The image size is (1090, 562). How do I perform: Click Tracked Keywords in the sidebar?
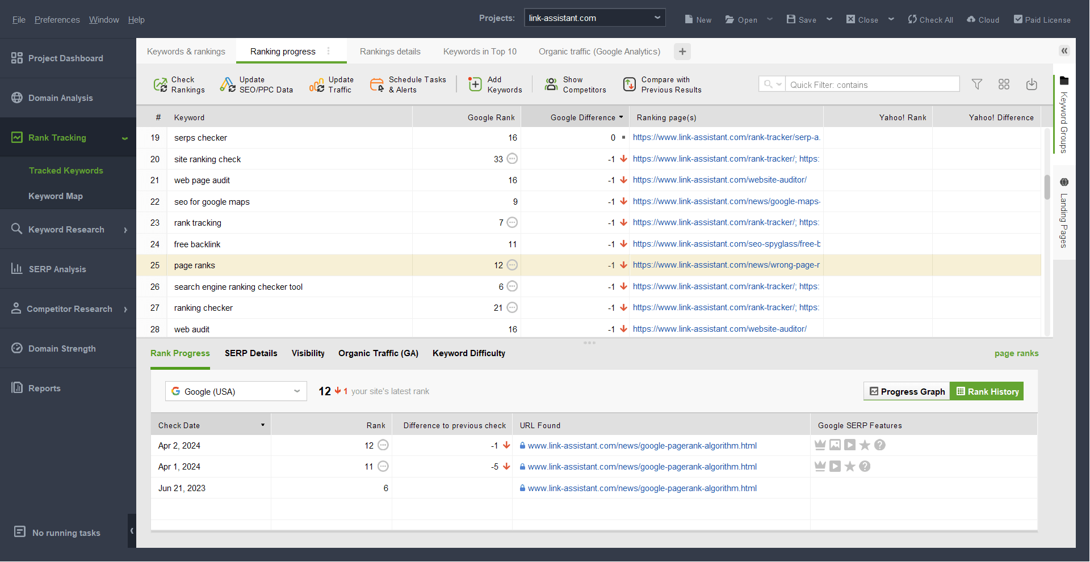pyautogui.click(x=66, y=171)
